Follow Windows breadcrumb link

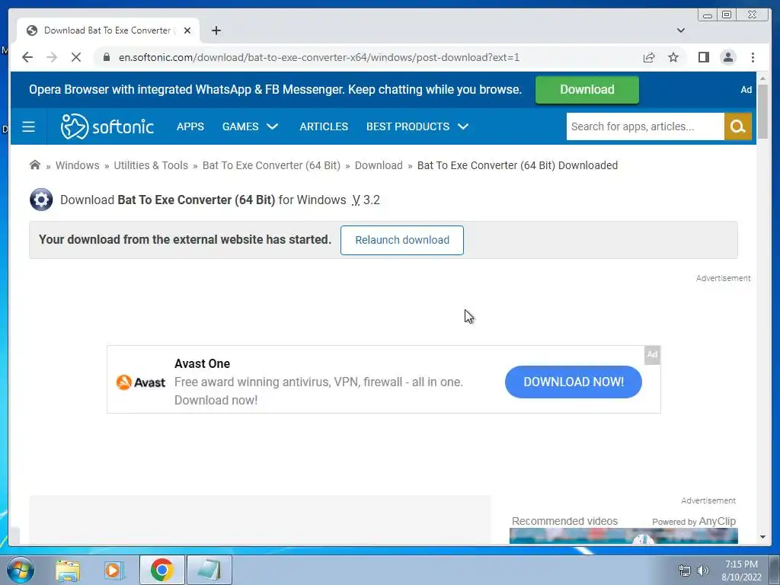(x=77, y=165)
